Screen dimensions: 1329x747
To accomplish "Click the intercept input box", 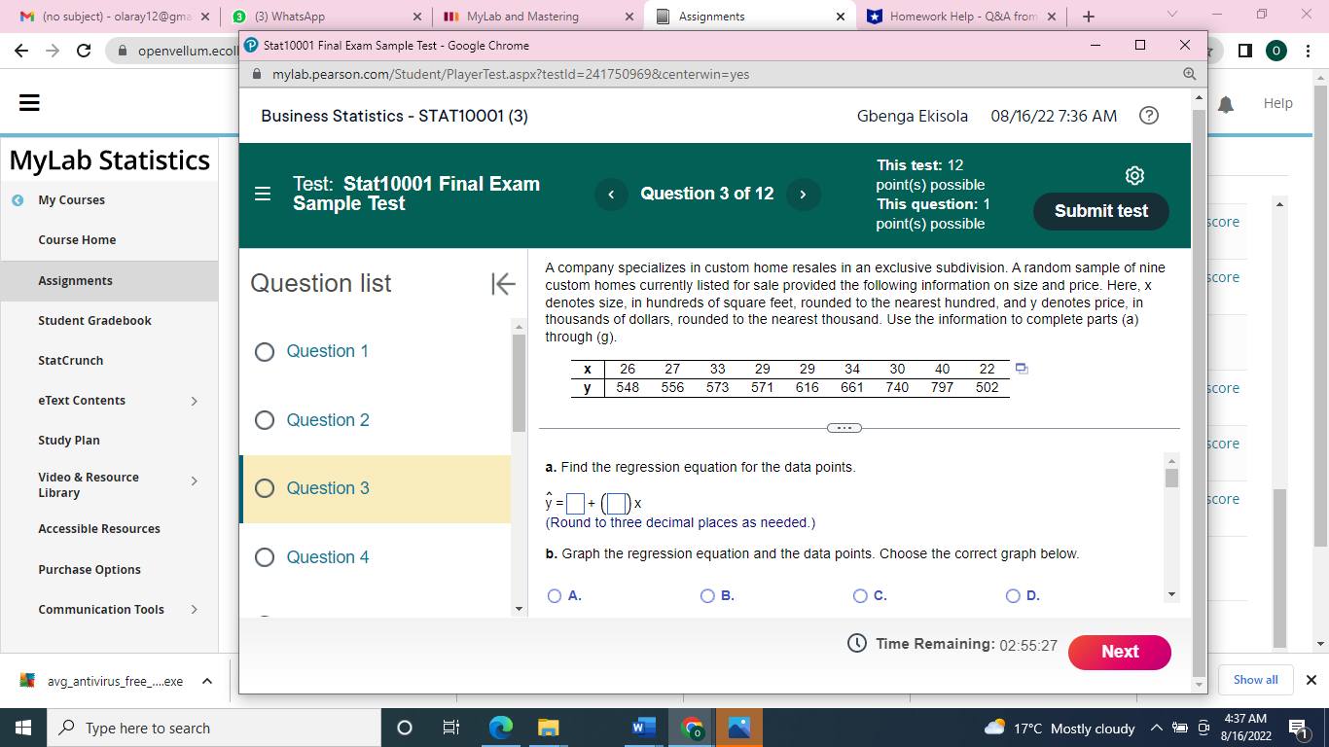I will (575, 504).
